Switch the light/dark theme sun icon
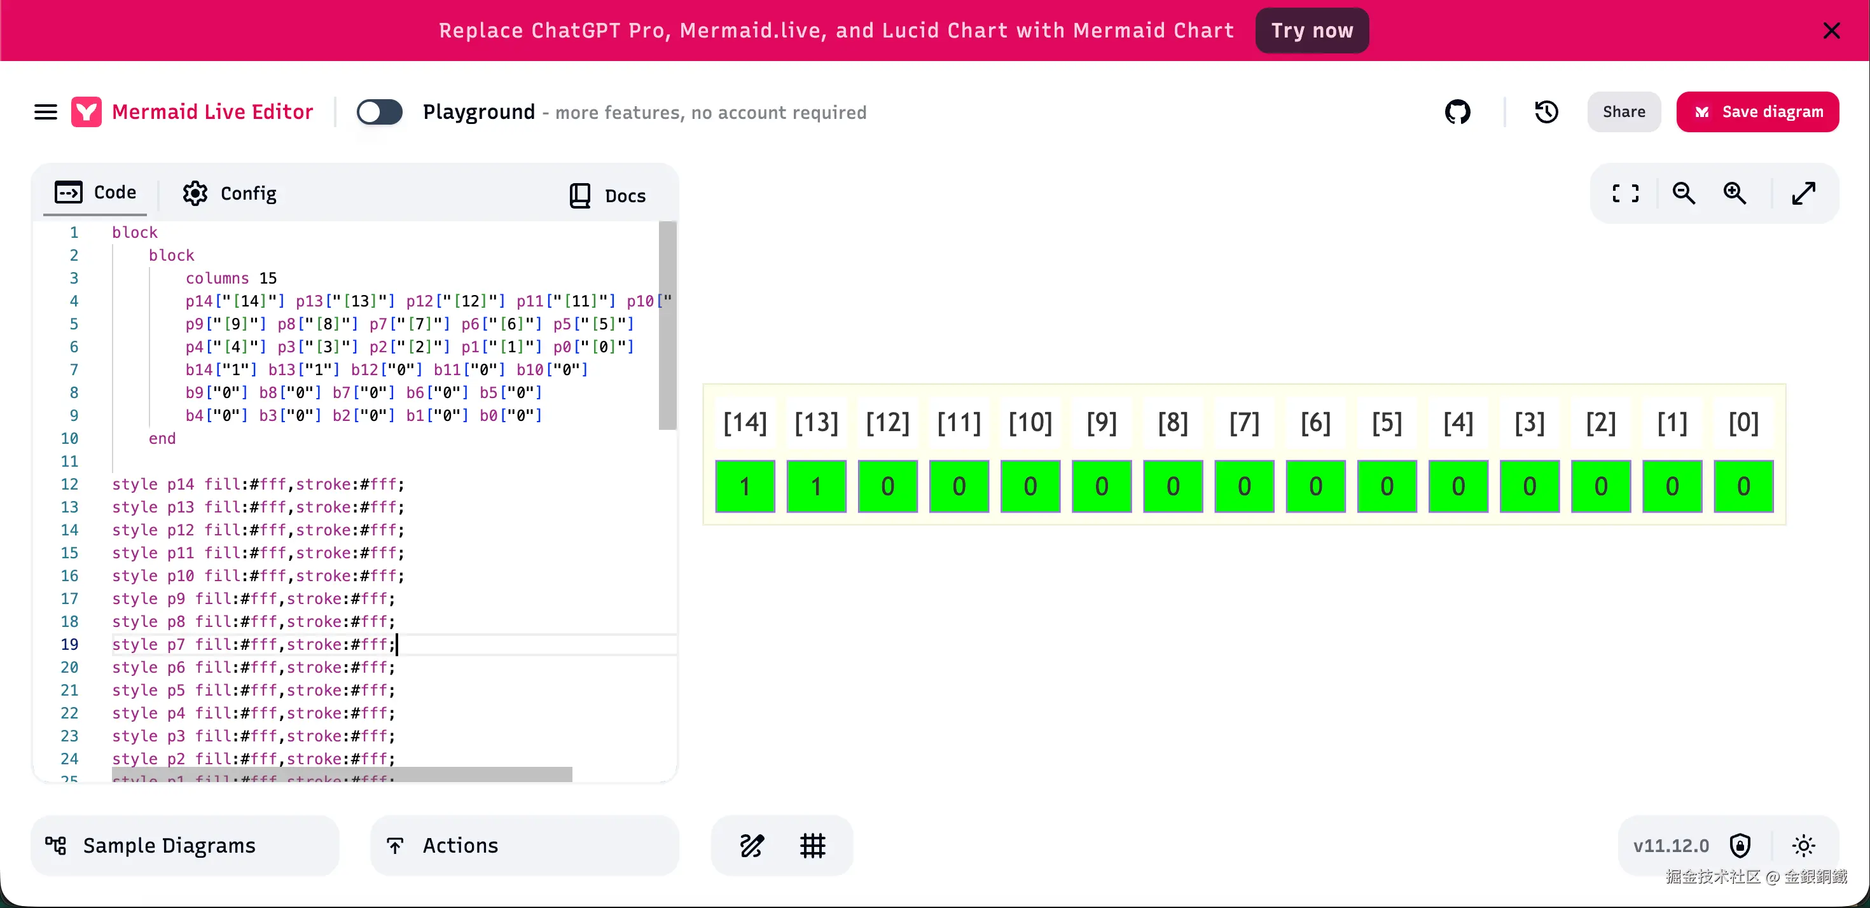 (1803, 846)
